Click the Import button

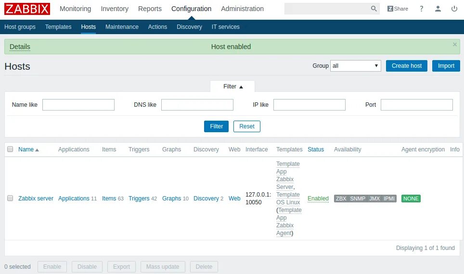coord(446,66)
